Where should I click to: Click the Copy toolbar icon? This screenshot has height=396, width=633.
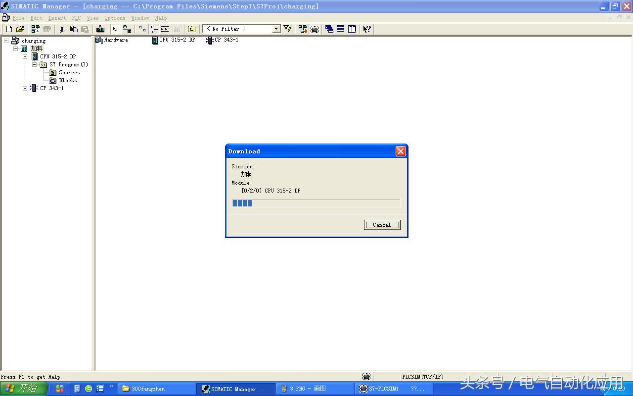[x=74, y=29]
